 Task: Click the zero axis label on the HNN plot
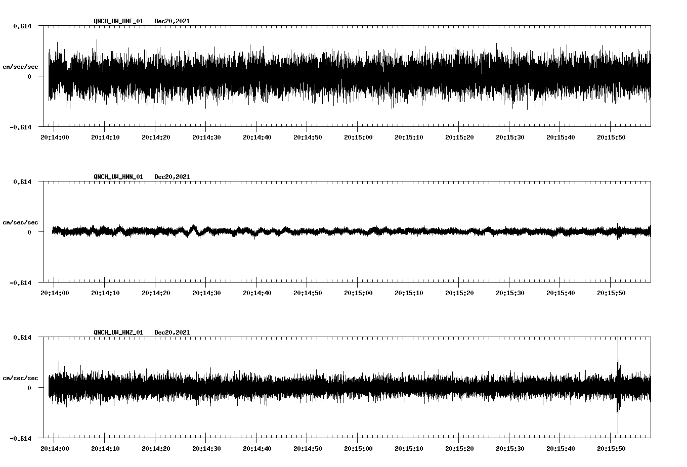click(x=29, y=232)
